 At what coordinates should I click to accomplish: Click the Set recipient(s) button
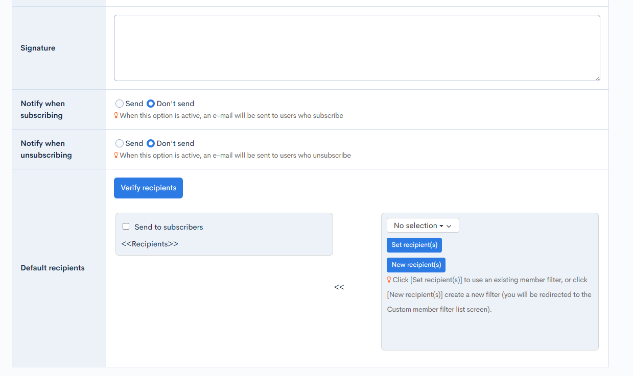414,245
